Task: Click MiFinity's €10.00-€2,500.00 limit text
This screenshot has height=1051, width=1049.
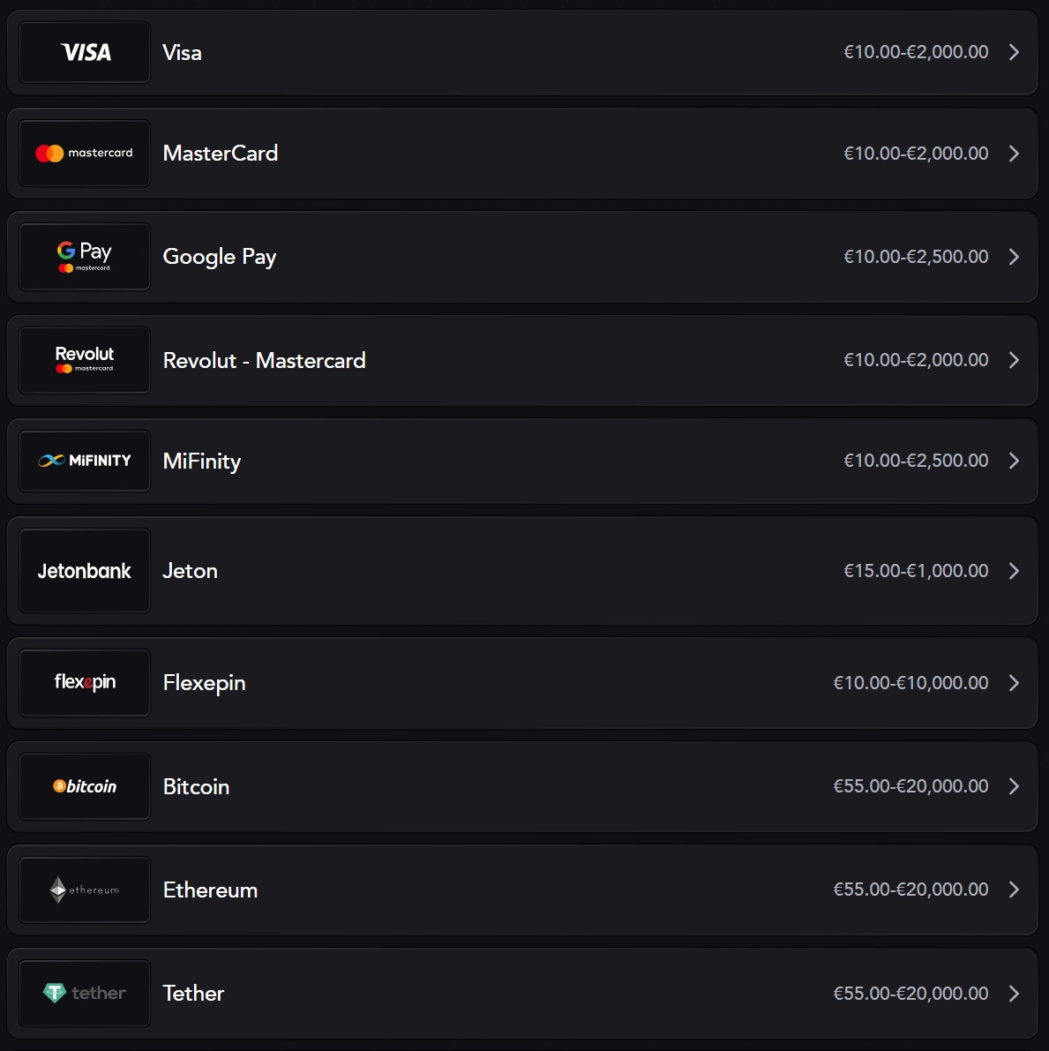Action: coord(916,461)
